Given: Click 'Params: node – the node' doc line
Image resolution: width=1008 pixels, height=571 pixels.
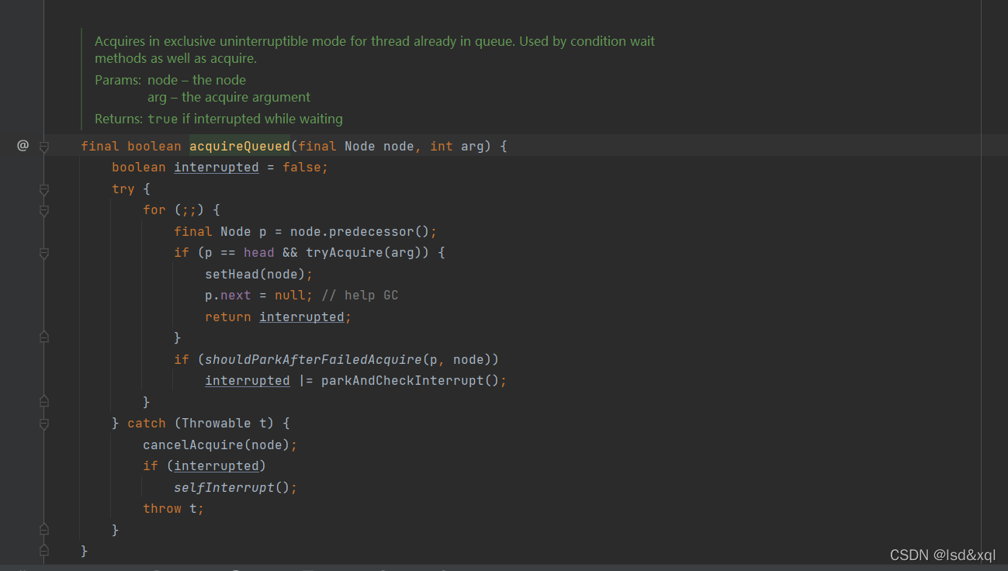Looking at the screenshot, I should tap(170, 80).
